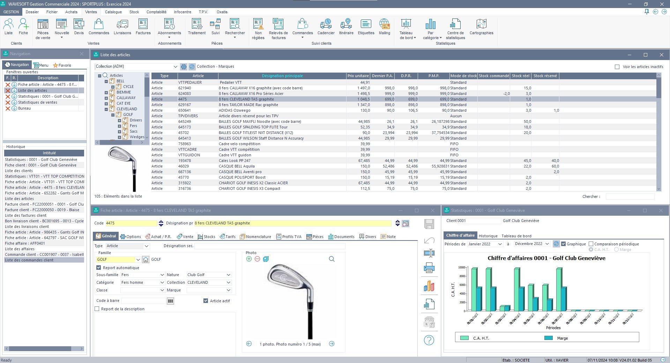
Task: Click the Code à barre input field
Action: click(x=143, y=301)
